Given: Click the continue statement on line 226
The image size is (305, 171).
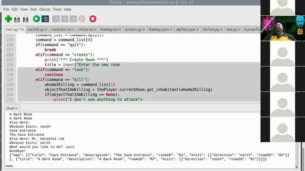Looking at the screenshot, I should click(54, 75).
